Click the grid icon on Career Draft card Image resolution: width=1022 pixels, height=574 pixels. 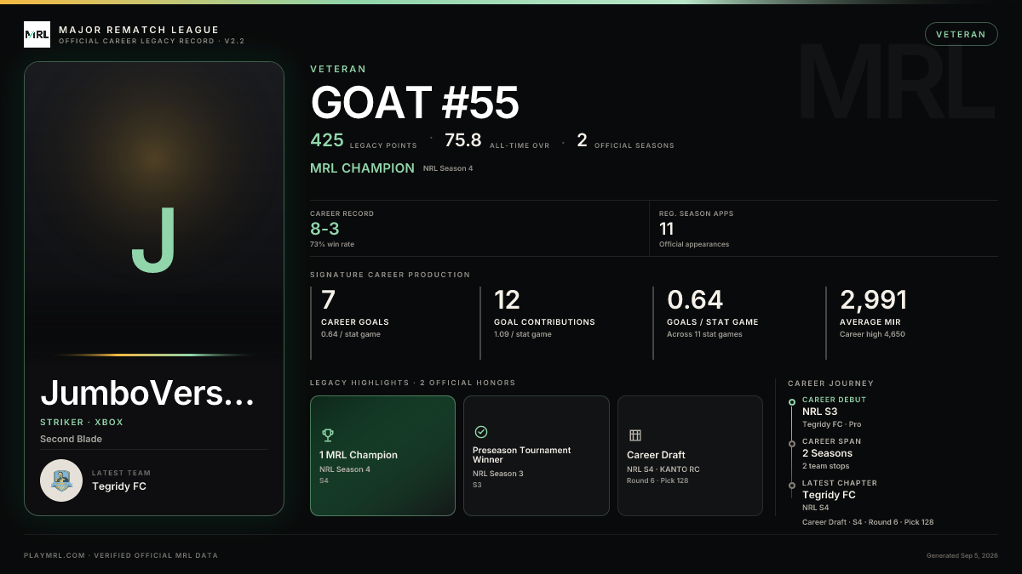[634, 435]
